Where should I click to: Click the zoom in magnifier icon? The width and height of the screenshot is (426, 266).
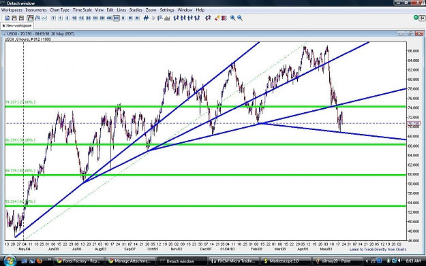click(233, 18)
